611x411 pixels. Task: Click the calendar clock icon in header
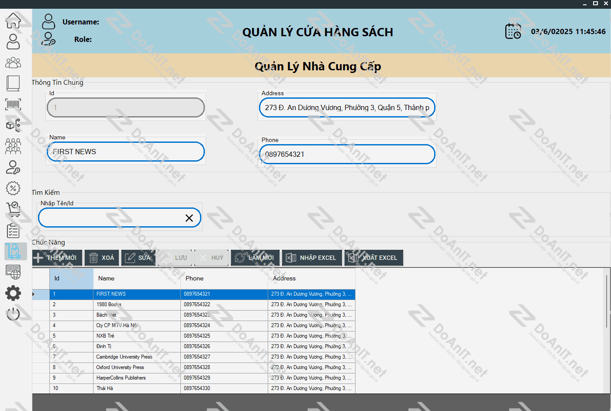[513, 31]
